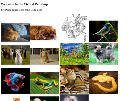
Task: Click the blue patterned pillow behind the cat
Action: click(x=20, y=29)
